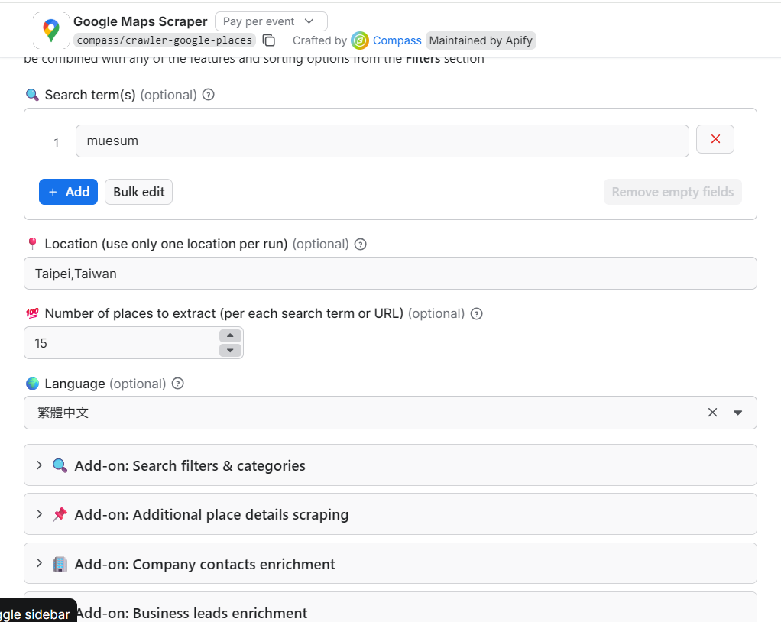Expand Add-on: Search filters & categories
The width and height of the screenshot is (781, 622).
pos(390,465)
